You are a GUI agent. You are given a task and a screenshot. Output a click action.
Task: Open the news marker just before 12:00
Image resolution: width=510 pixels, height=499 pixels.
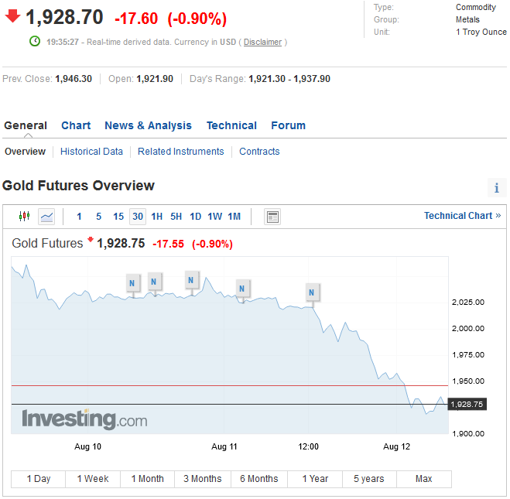click(311, 292)
